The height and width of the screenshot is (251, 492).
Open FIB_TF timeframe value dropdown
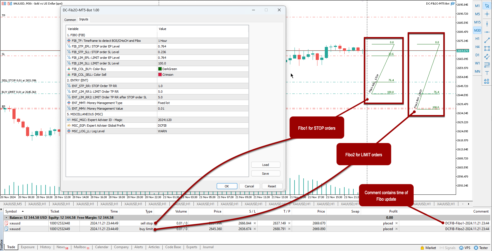[x=203, y=41]
